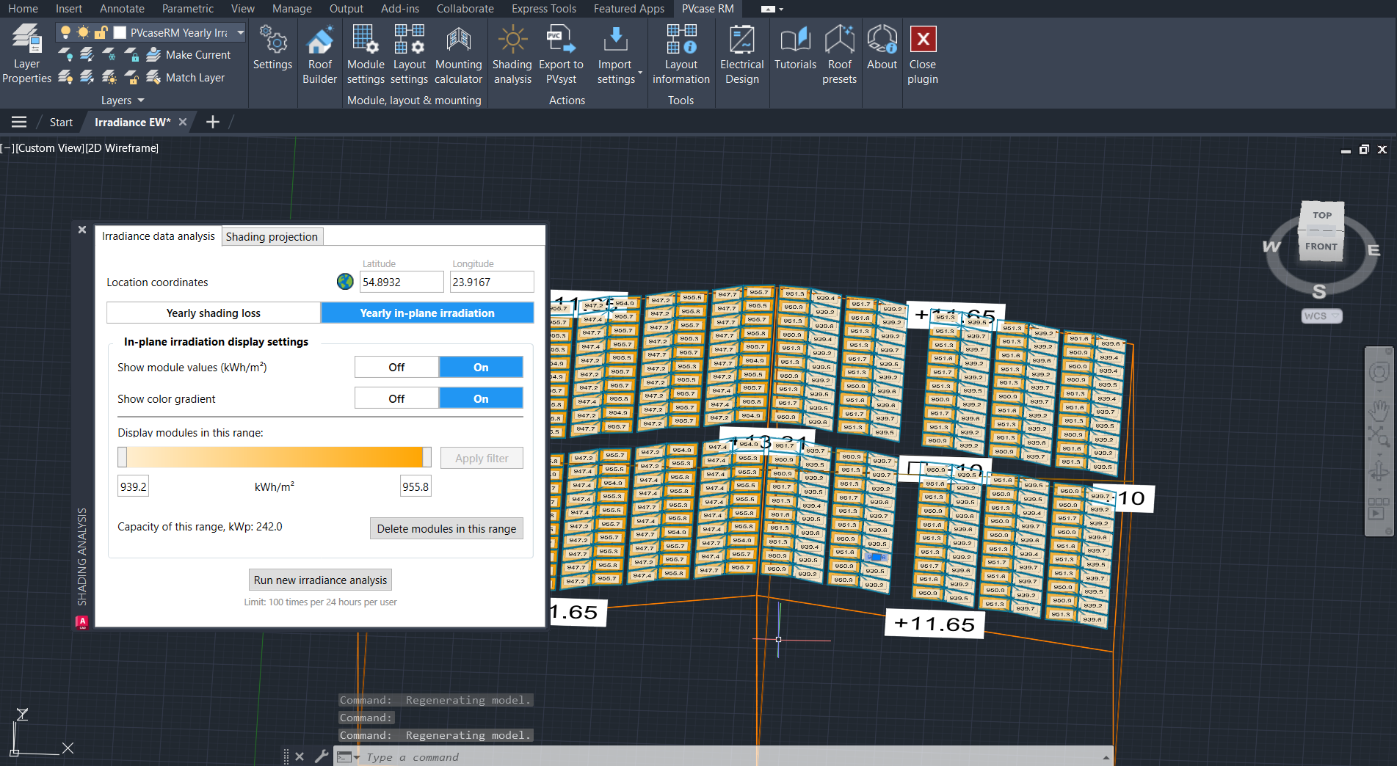Click the layer Freeze snowflake icon

pyautogui.click(x=109, y=54)
